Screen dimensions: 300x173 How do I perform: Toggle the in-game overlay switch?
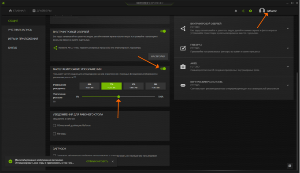163,31
